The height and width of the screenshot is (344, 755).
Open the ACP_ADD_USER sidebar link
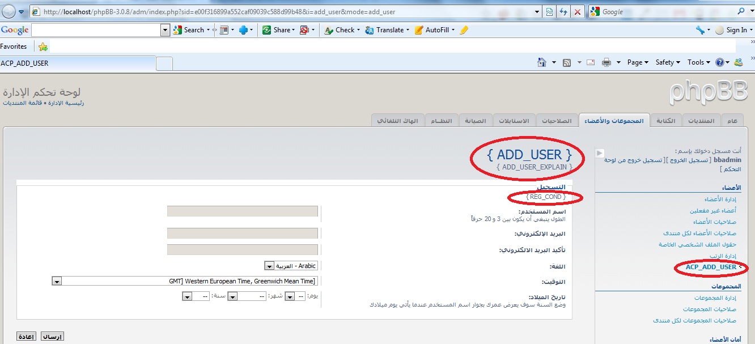(x=711, y=267)
